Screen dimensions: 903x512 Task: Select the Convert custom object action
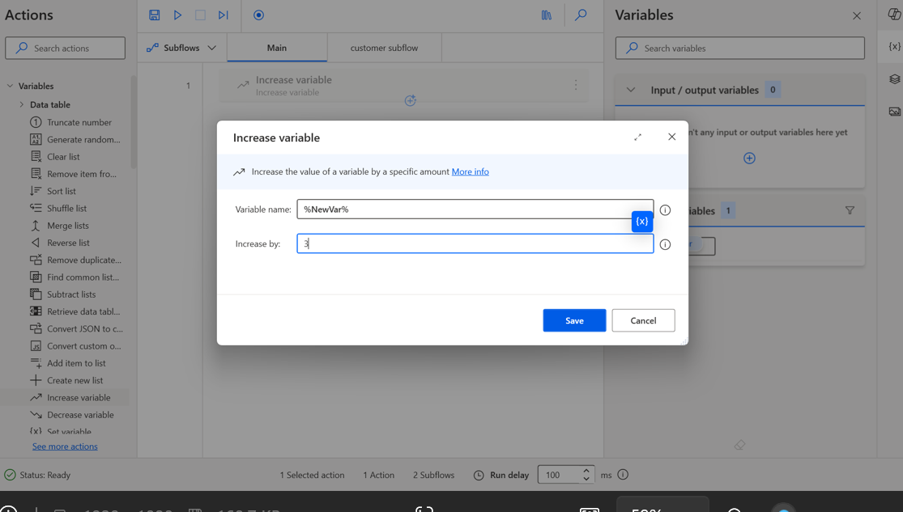point(76,346)
